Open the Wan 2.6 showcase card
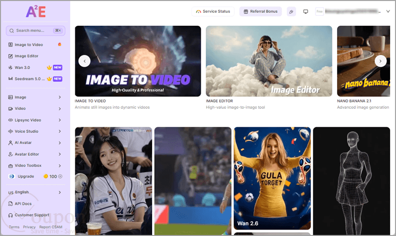 click(272, 178)
